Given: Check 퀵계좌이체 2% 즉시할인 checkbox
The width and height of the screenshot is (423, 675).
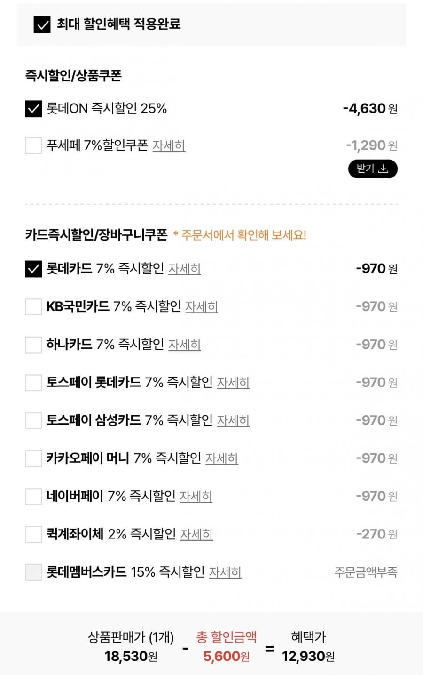Looking at the screenshot, I should 33,534.
